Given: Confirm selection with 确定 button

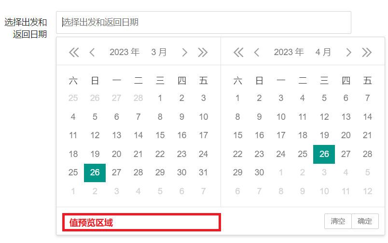Looking at the screenshot, I should coord(365,221).
